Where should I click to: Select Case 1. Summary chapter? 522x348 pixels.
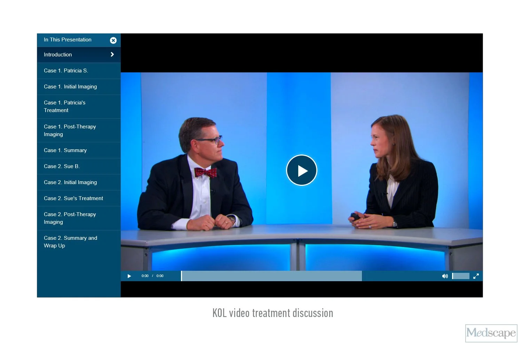(79, 150)
